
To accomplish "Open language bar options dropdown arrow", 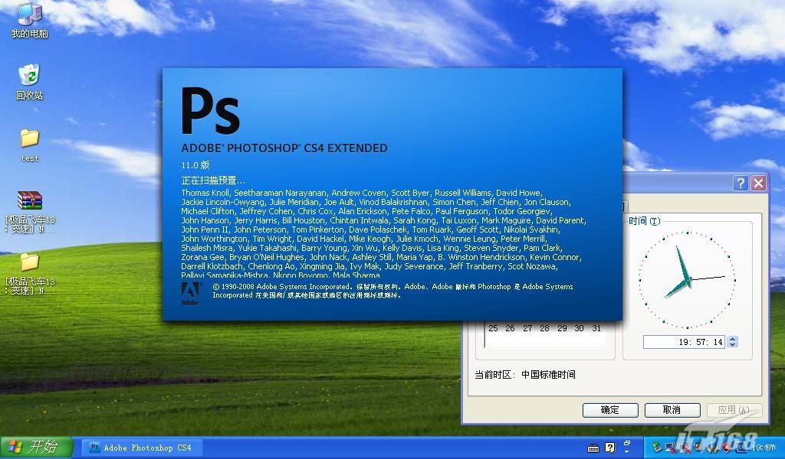I will (x=627, y=451).
